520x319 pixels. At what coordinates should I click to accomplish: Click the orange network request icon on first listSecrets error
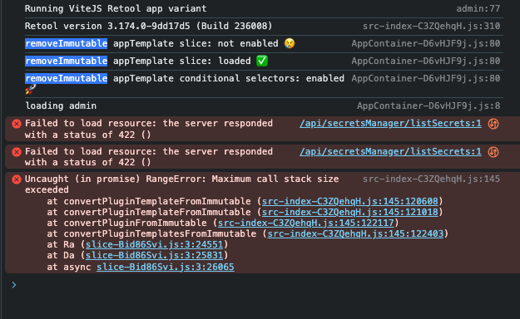click(493, 124)
